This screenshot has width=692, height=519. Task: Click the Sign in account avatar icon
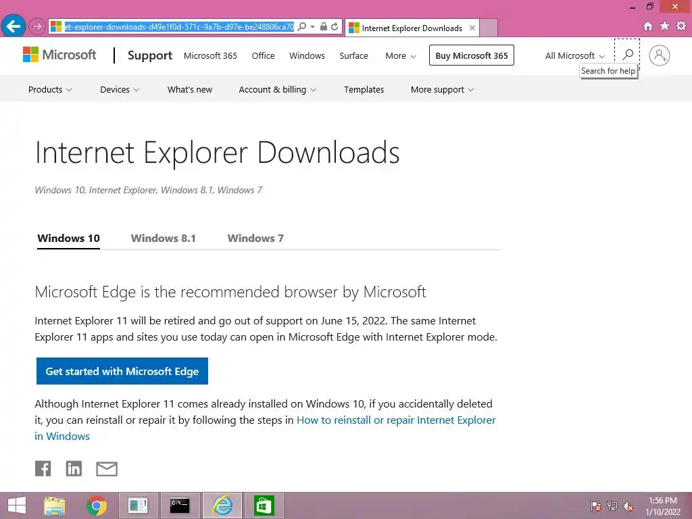pos(660,55)
